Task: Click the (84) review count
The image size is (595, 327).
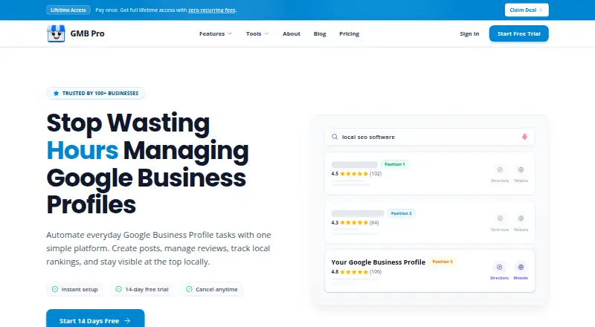Action: (374, 223)
